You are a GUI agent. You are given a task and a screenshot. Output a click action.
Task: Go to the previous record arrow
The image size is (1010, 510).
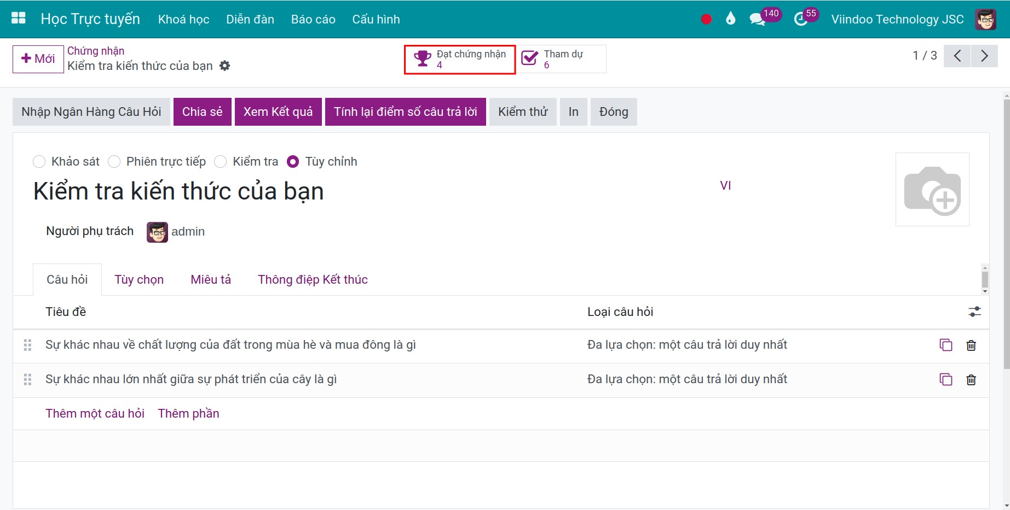[x=957, y=56]
